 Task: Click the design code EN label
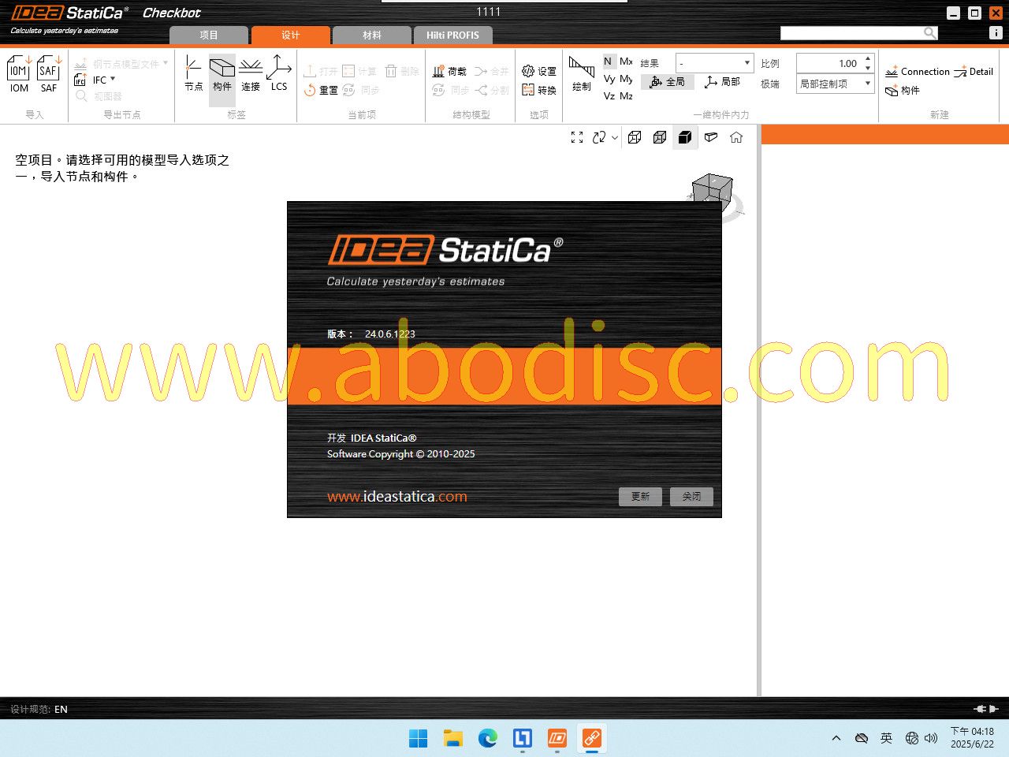click(61, 709)
